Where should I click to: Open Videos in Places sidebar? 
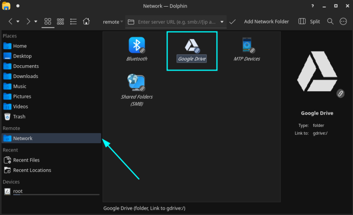click(x=51, y=107)
